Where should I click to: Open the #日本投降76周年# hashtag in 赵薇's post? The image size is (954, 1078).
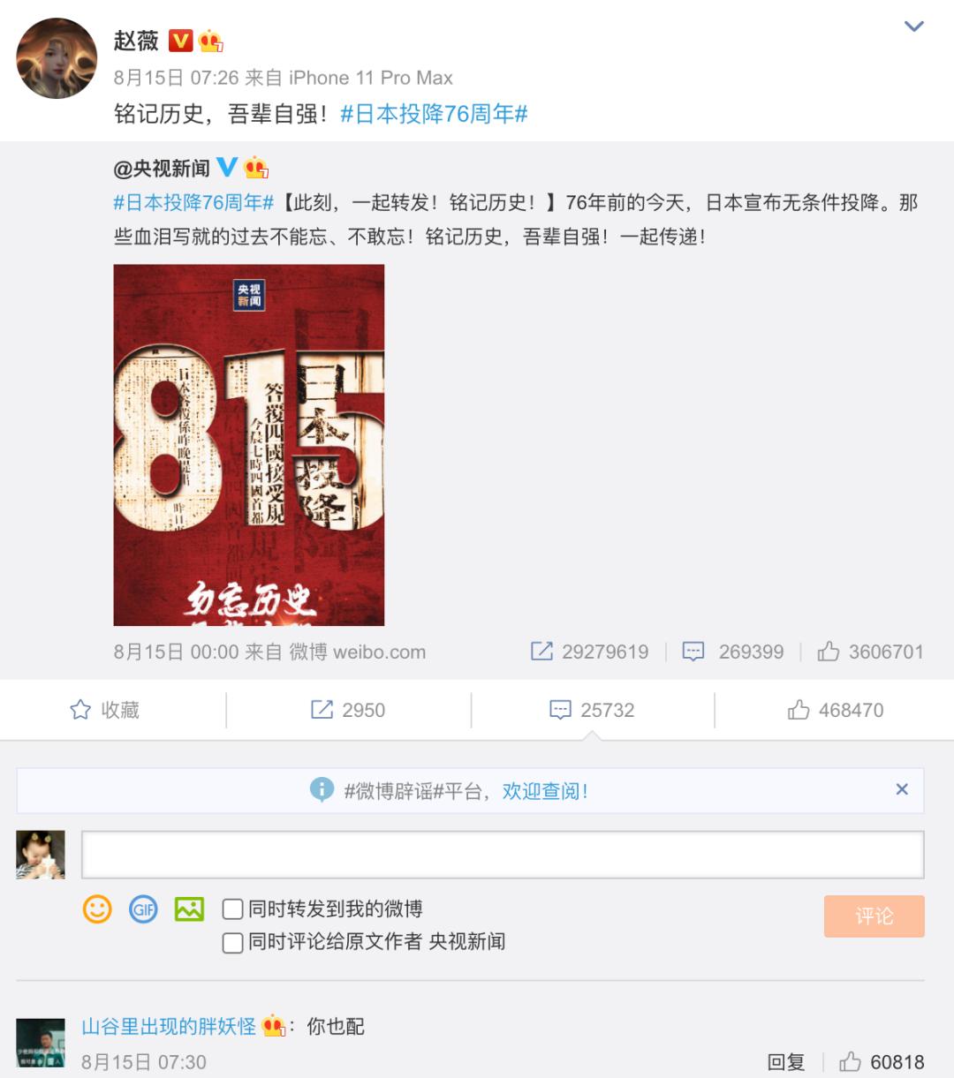click(x=434, y=114)
